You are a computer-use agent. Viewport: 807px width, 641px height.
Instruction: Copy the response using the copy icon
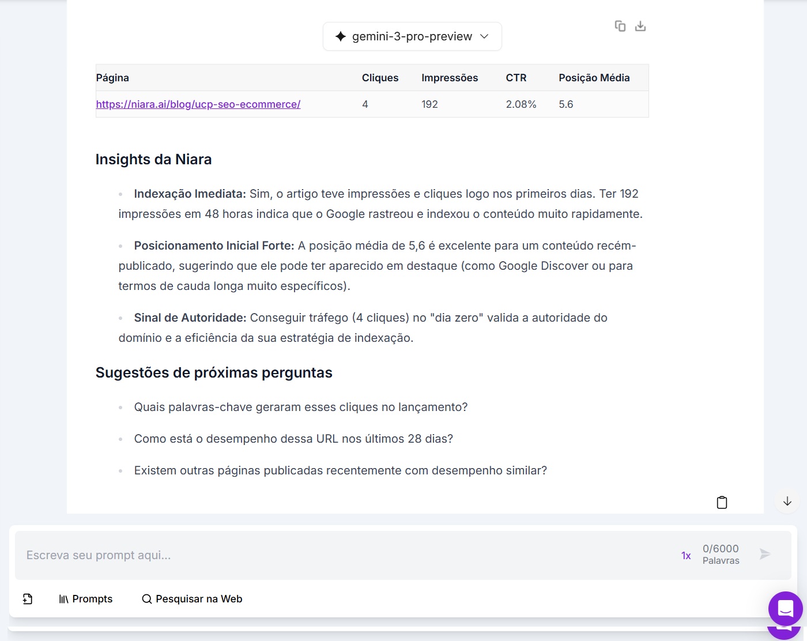click(620, 26)
